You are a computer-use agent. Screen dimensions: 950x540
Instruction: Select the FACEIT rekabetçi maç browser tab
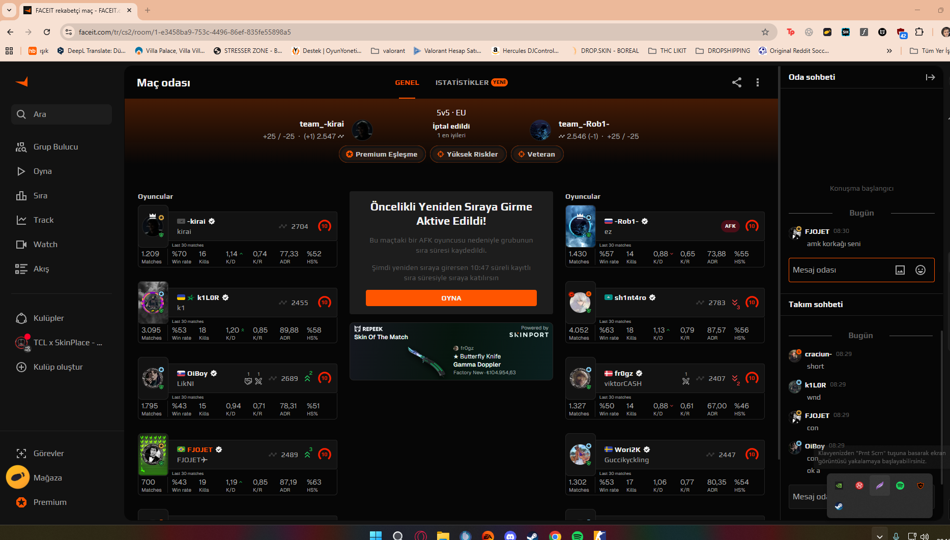coord(78,10)
